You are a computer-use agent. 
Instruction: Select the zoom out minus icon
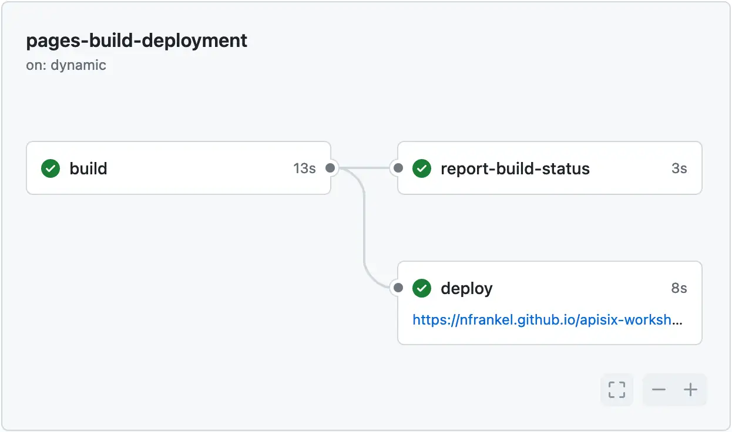pyautogui.click(x=659, y=389)
